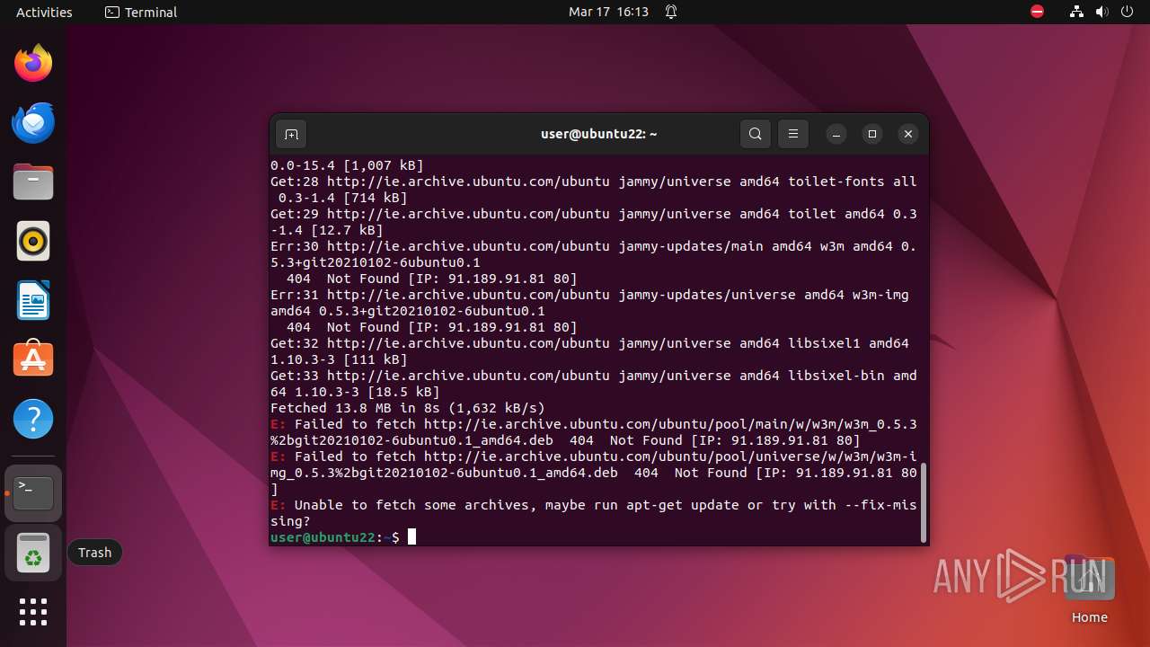
Task: Click the 'Get:33' libsixel-bin line
Action: click(x=593, y=384)
